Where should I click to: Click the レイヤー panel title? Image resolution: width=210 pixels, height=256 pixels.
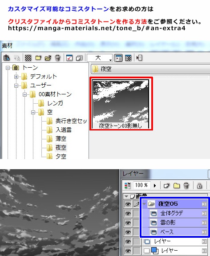click(x=133, y=174)
